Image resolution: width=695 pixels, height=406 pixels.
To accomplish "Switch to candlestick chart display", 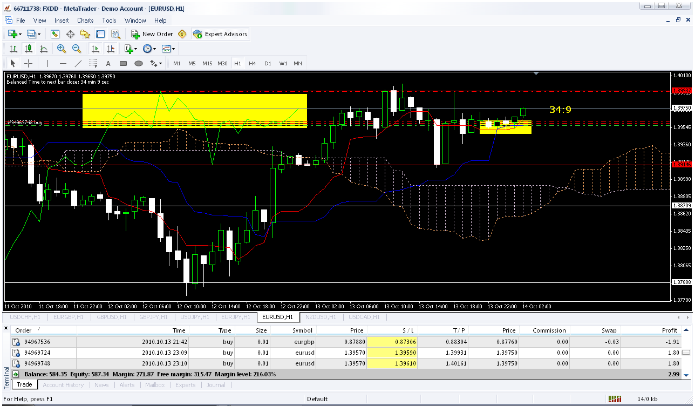I will click(x=29, y=49).
